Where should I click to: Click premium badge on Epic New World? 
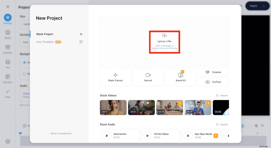216,136
